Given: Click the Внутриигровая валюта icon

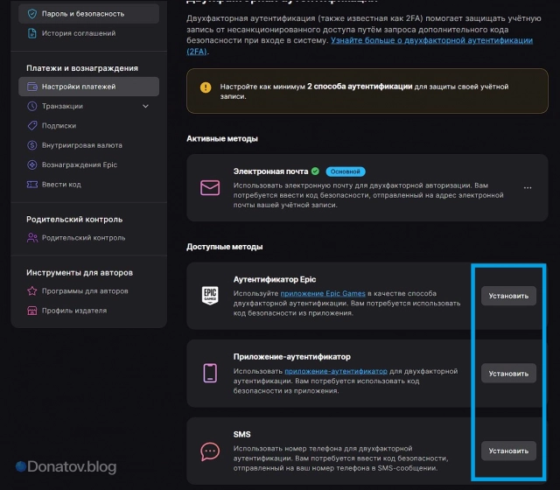Looking at the screenshot, I should 32,145.
